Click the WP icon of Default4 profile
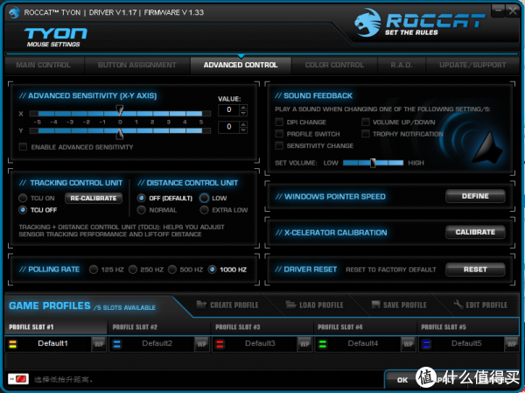Viewport: 525px width, 393px height. coord(408,344)
